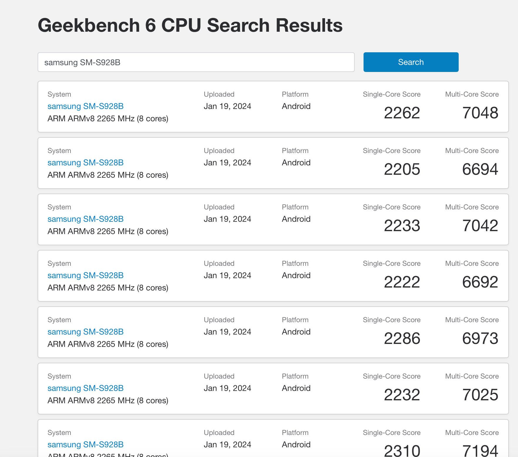Open the SM-S928B link with multi-core 6692

(x=85, y=275)
